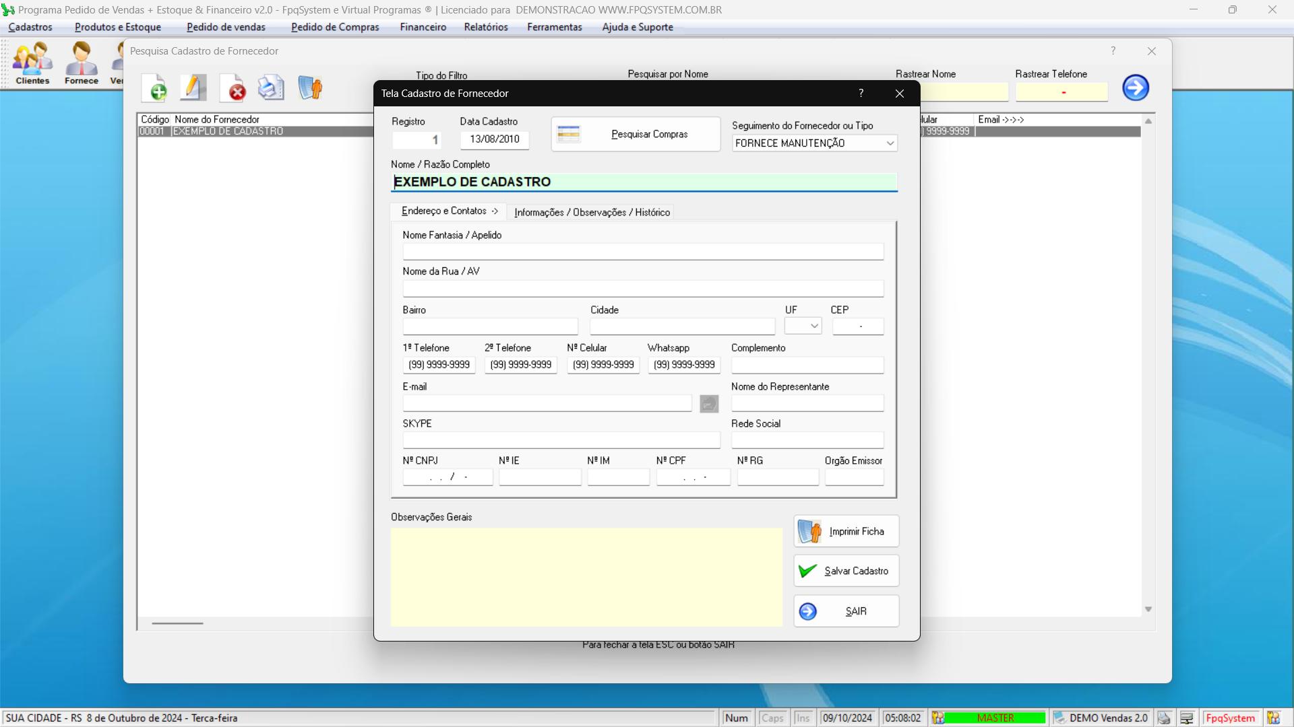This screenshot has width=1294, height=727.
Task: Open the Financeiro menu
Action: click(x=423, y=27)
